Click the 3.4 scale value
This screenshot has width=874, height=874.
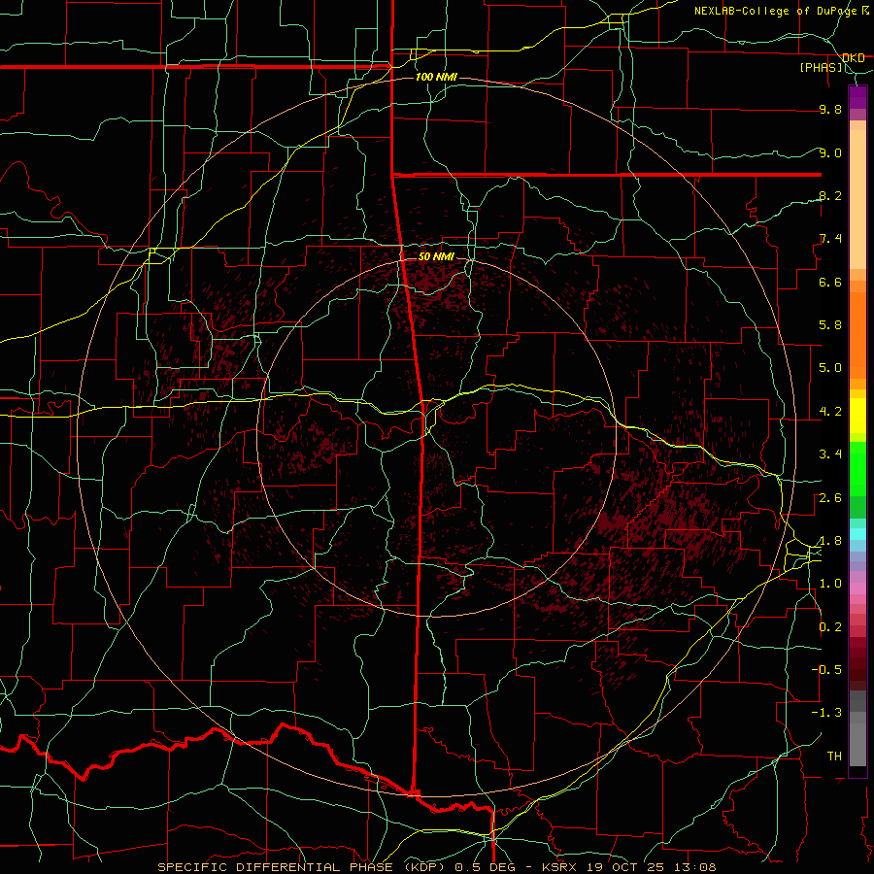830,454
